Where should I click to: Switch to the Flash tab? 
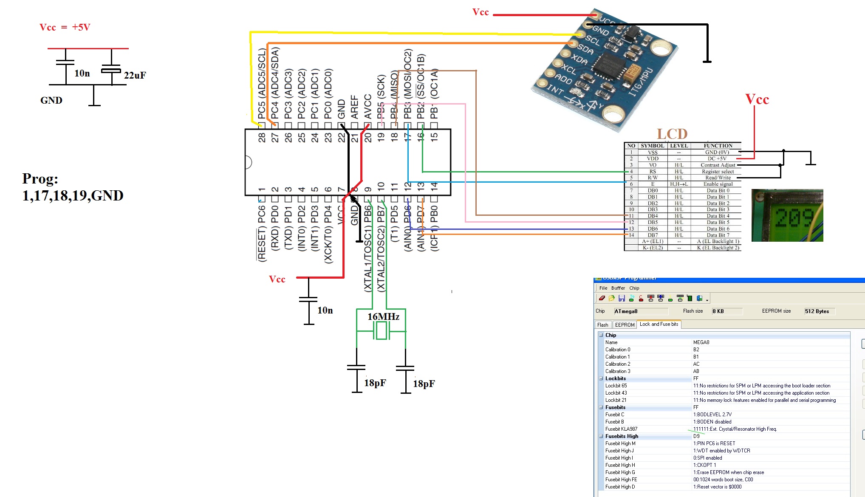(x=602, y=325)
